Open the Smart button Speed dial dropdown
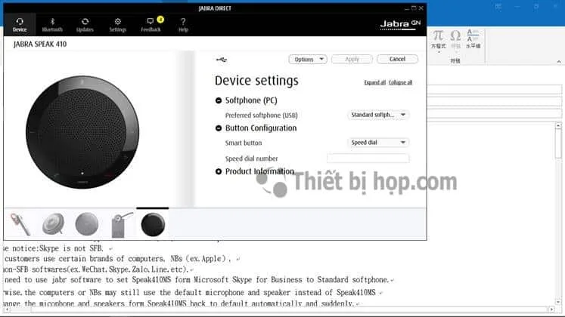This screenshot has height=317, width=565. click(378, 143)
